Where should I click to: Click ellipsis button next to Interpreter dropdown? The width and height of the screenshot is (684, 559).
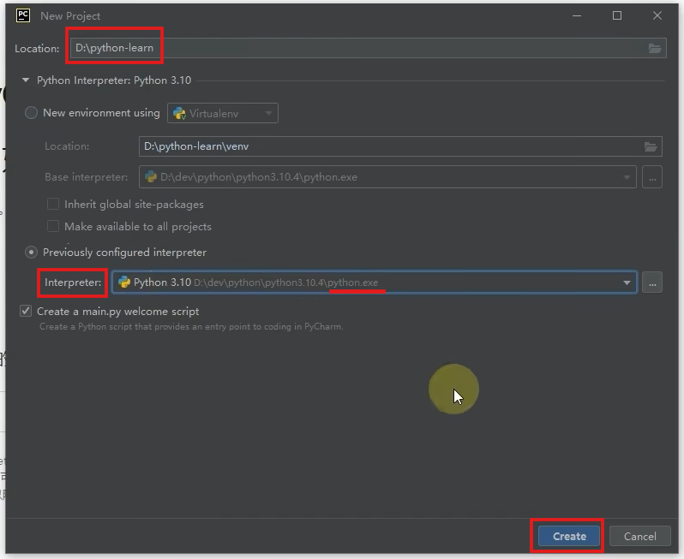tap(652, 282)
